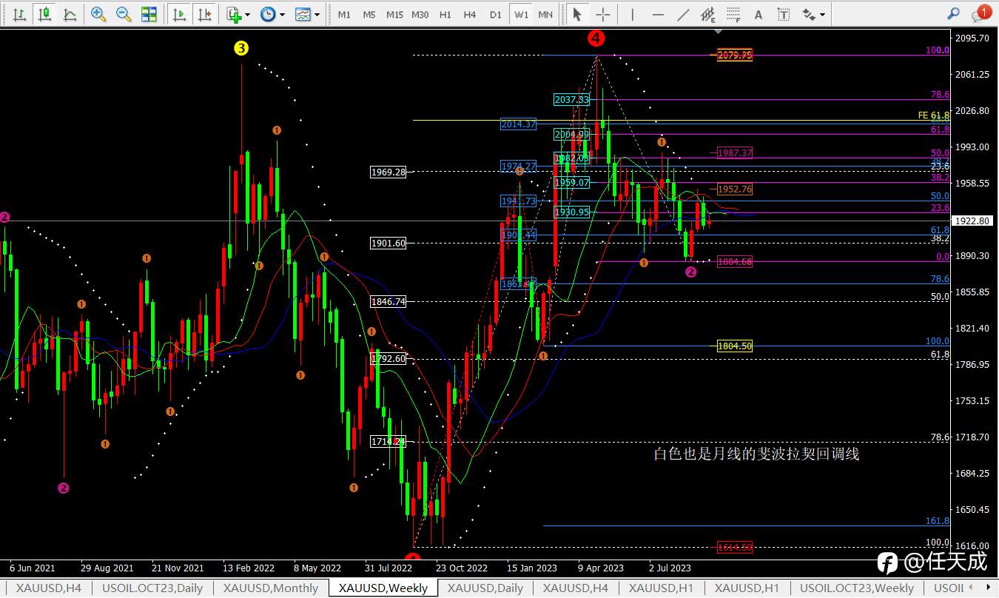Pick the horizontal line drawing tool

pyautogui.click(x=658, y=14)
